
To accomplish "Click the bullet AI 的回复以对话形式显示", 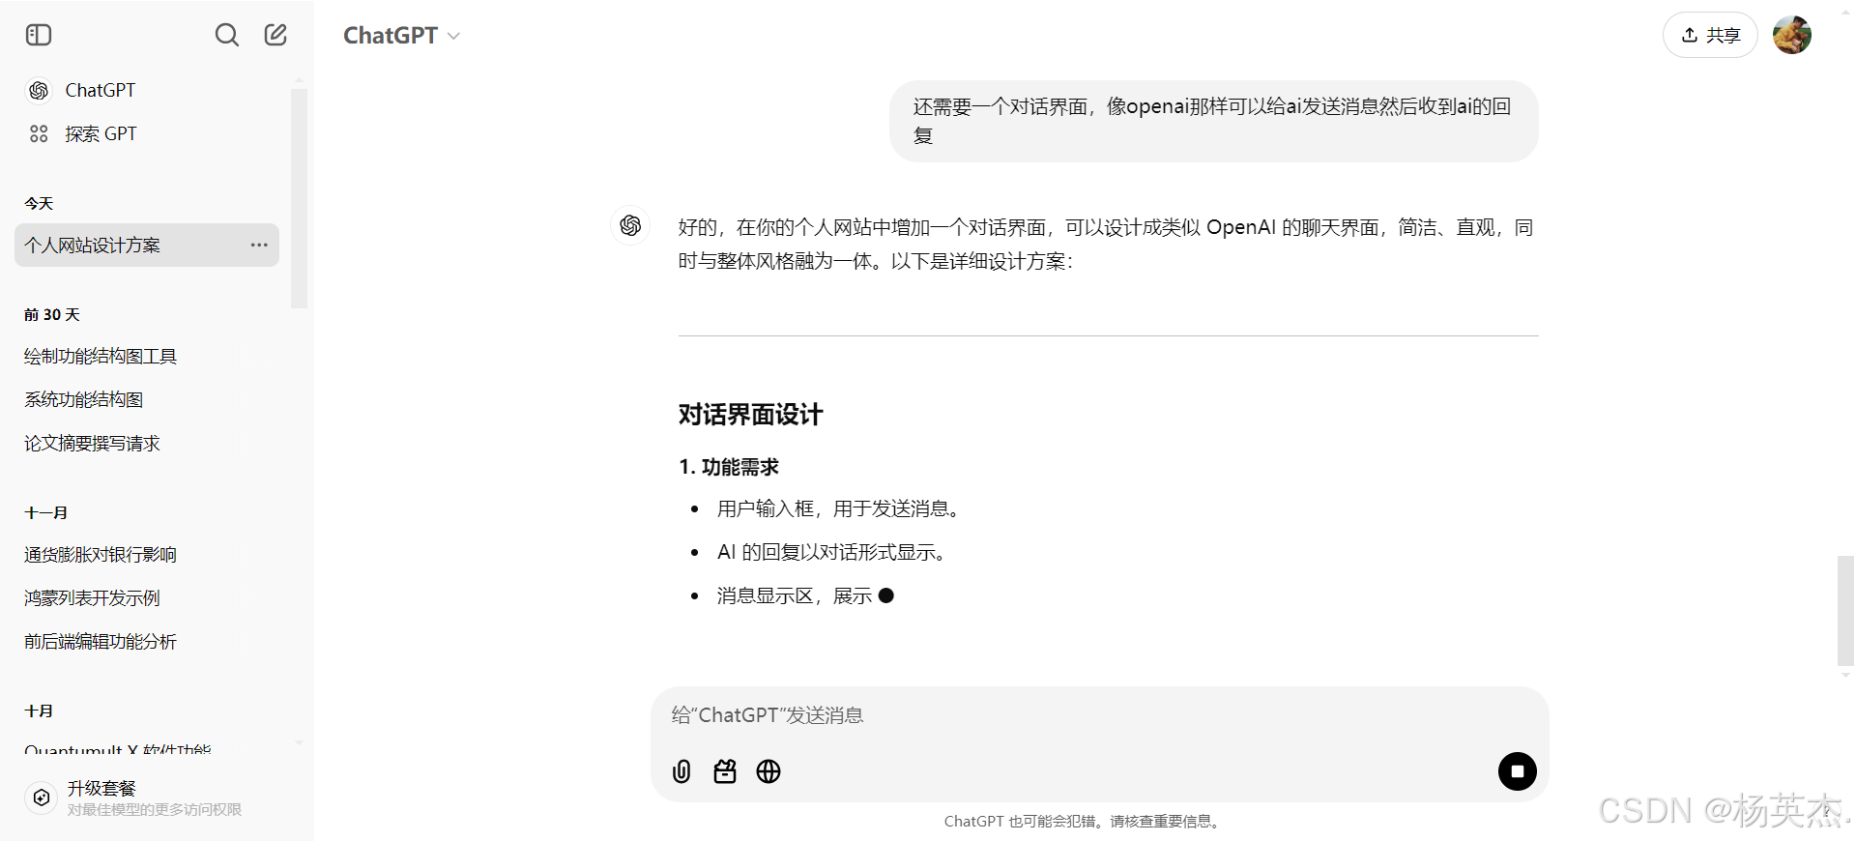I will [834, 552].
